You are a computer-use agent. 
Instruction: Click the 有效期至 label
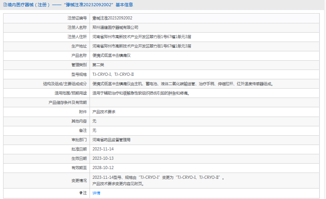click(79, 168)
